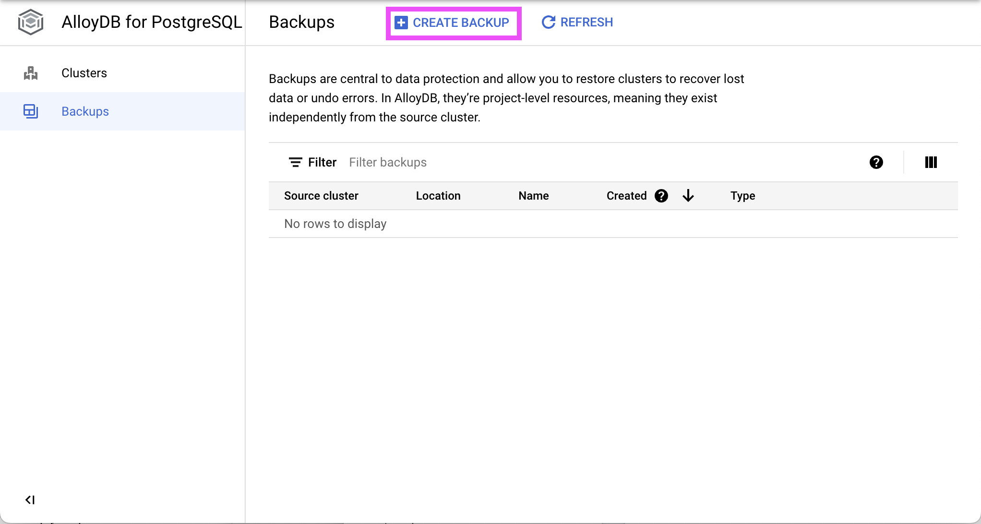This screenshot has width=981, height=524.
Task: Select the Backups icon in the sidebar
Action: [x=31, y=111]
